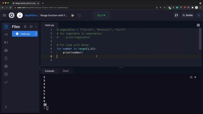
Task: Switch to the main.py editor tab
Action: (49, 25)
